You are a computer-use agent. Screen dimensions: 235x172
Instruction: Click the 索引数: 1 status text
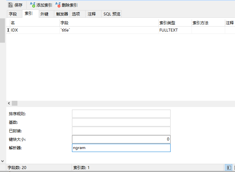coord(81,167)
